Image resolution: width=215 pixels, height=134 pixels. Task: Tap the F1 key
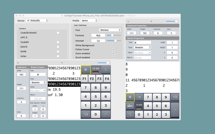point(84,79)
